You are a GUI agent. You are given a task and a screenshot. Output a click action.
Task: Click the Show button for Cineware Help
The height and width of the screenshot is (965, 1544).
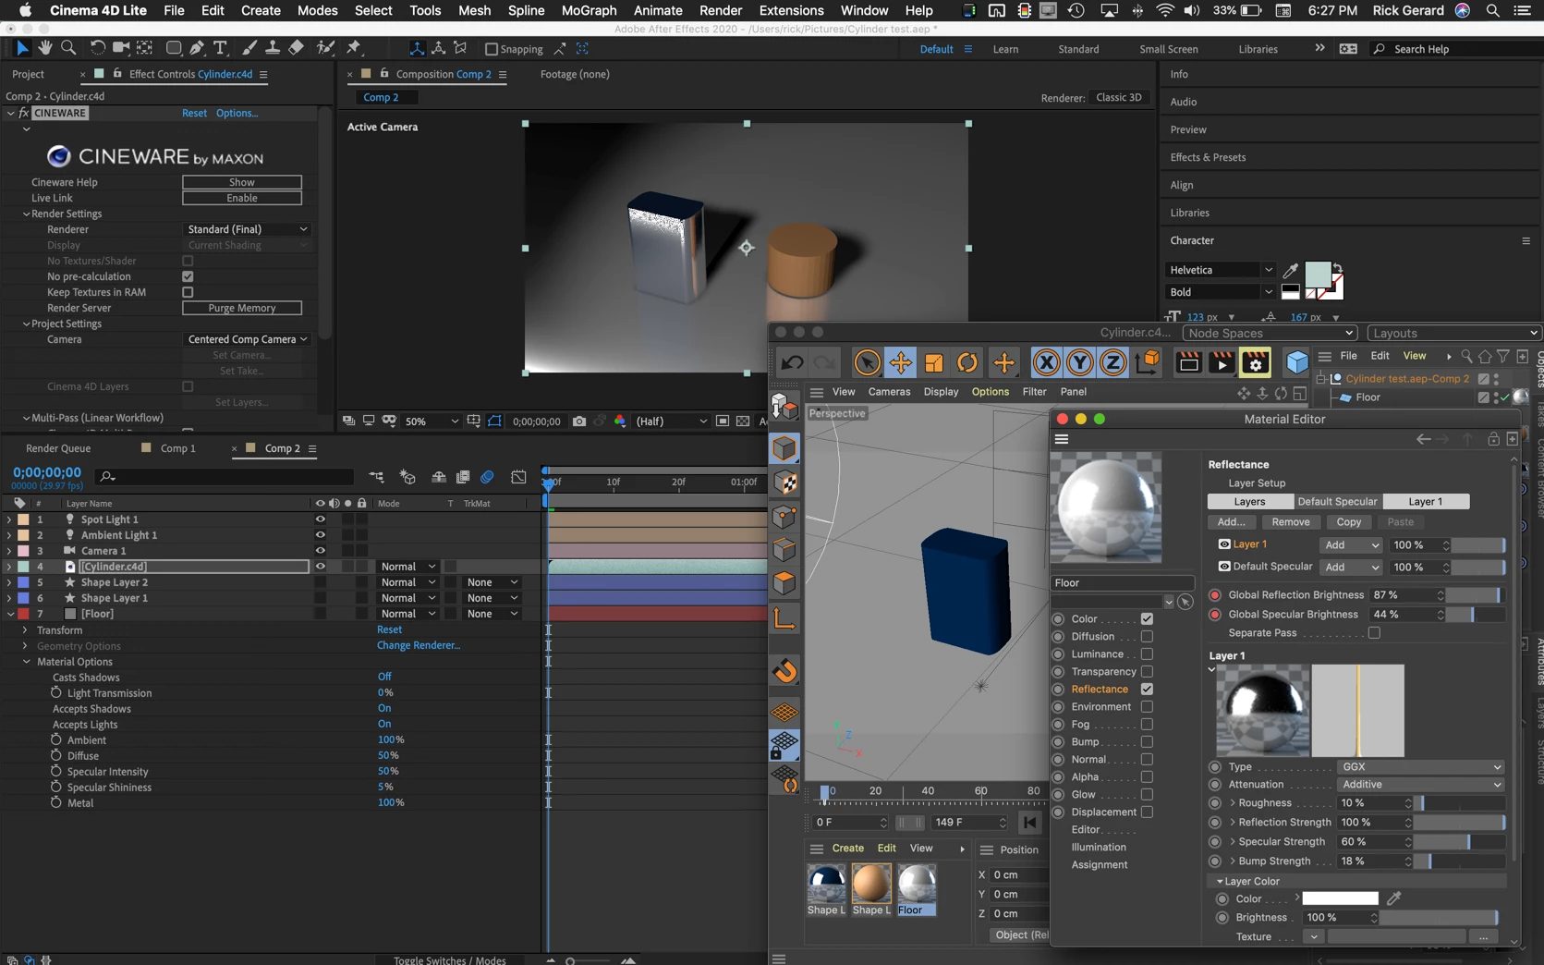click(x=242, y=182)
